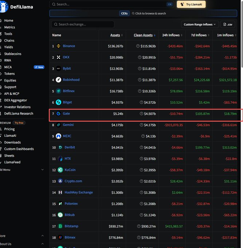This screenshot has width=243, height=248.
Task: Open the Crypto.com exchange link
Action: tap(73, 181)
